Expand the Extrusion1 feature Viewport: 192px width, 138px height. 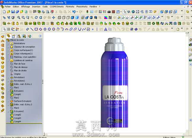(8, 91)
